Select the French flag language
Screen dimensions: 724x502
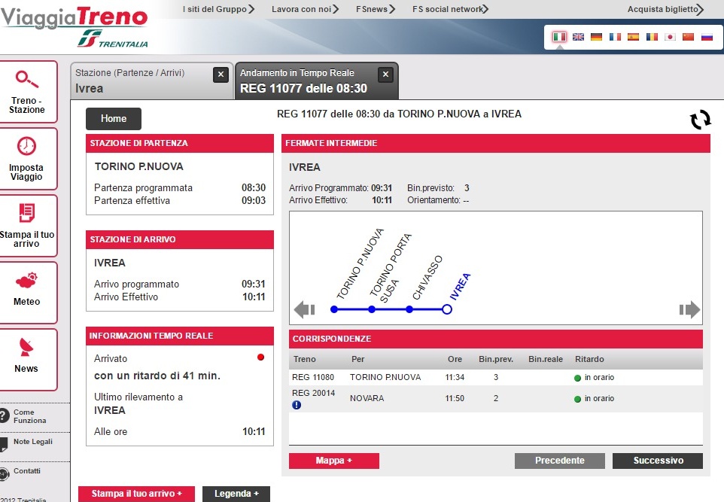615,36
